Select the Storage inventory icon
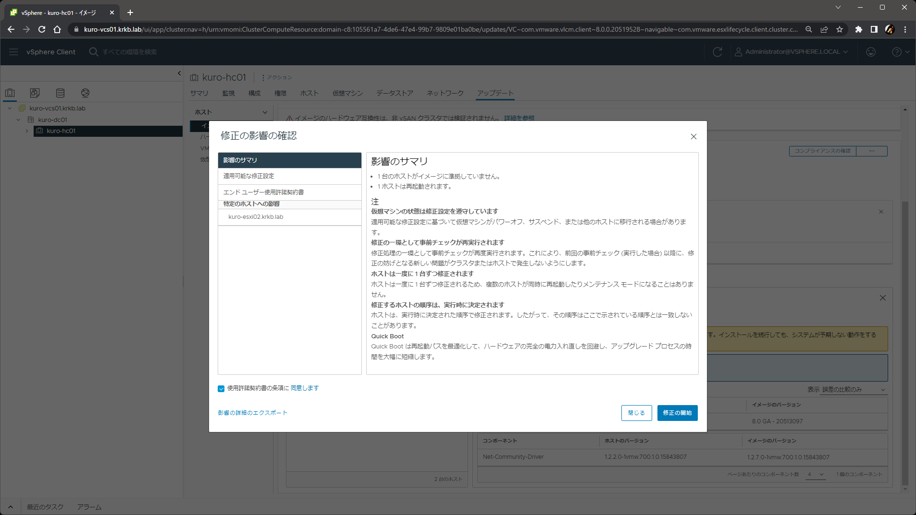 point(60,93)
